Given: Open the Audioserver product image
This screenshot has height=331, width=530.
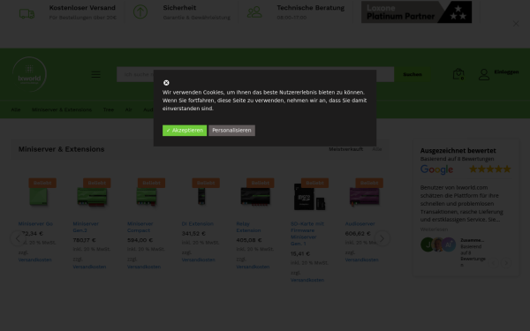Looking at the screenshot, I should 364,197.
